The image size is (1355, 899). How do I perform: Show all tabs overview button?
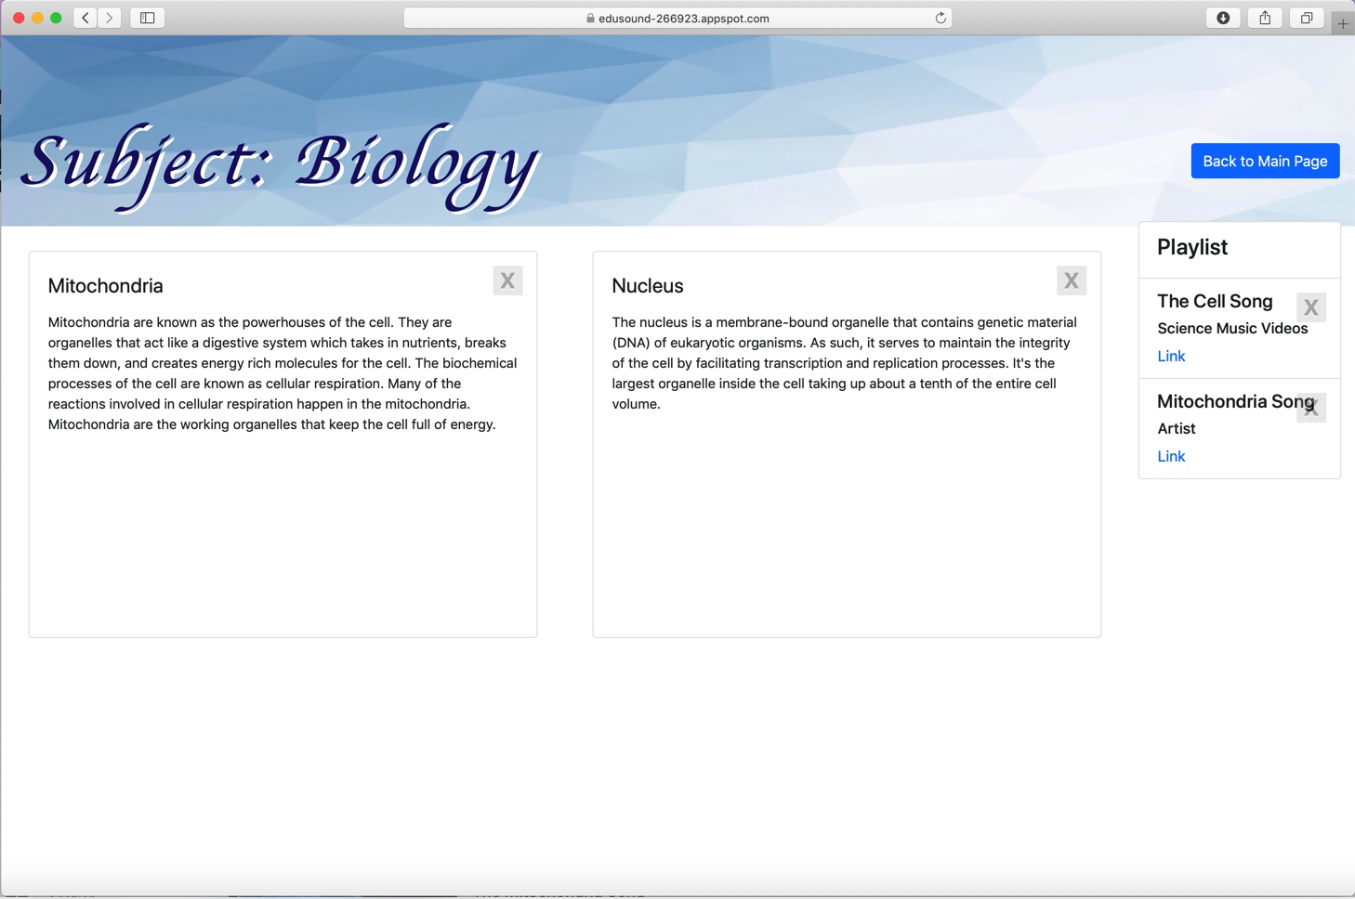(x=1307, y=18)
